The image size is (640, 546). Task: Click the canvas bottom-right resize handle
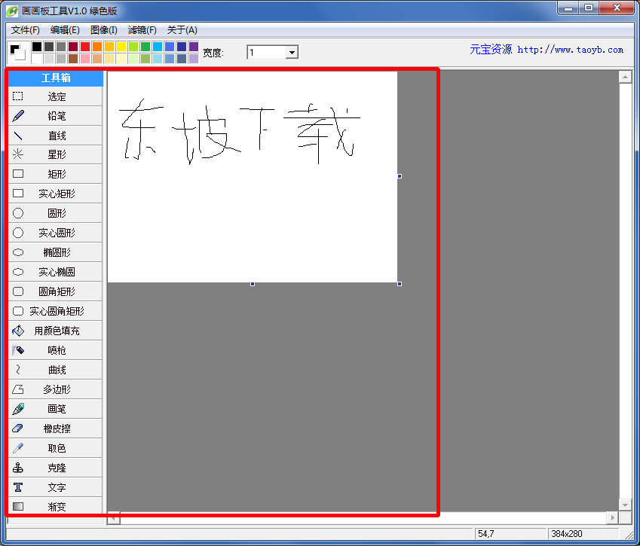400,284
